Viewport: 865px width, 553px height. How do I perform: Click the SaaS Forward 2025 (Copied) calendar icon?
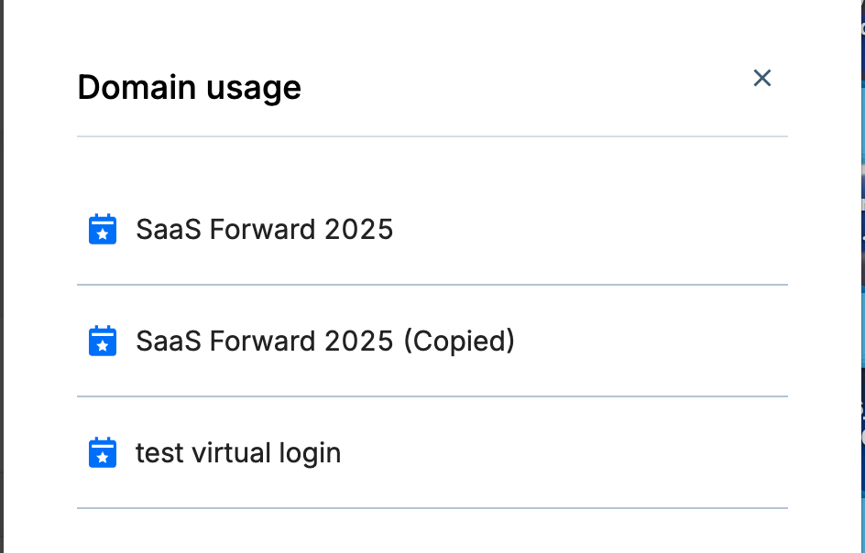(103, 341)
